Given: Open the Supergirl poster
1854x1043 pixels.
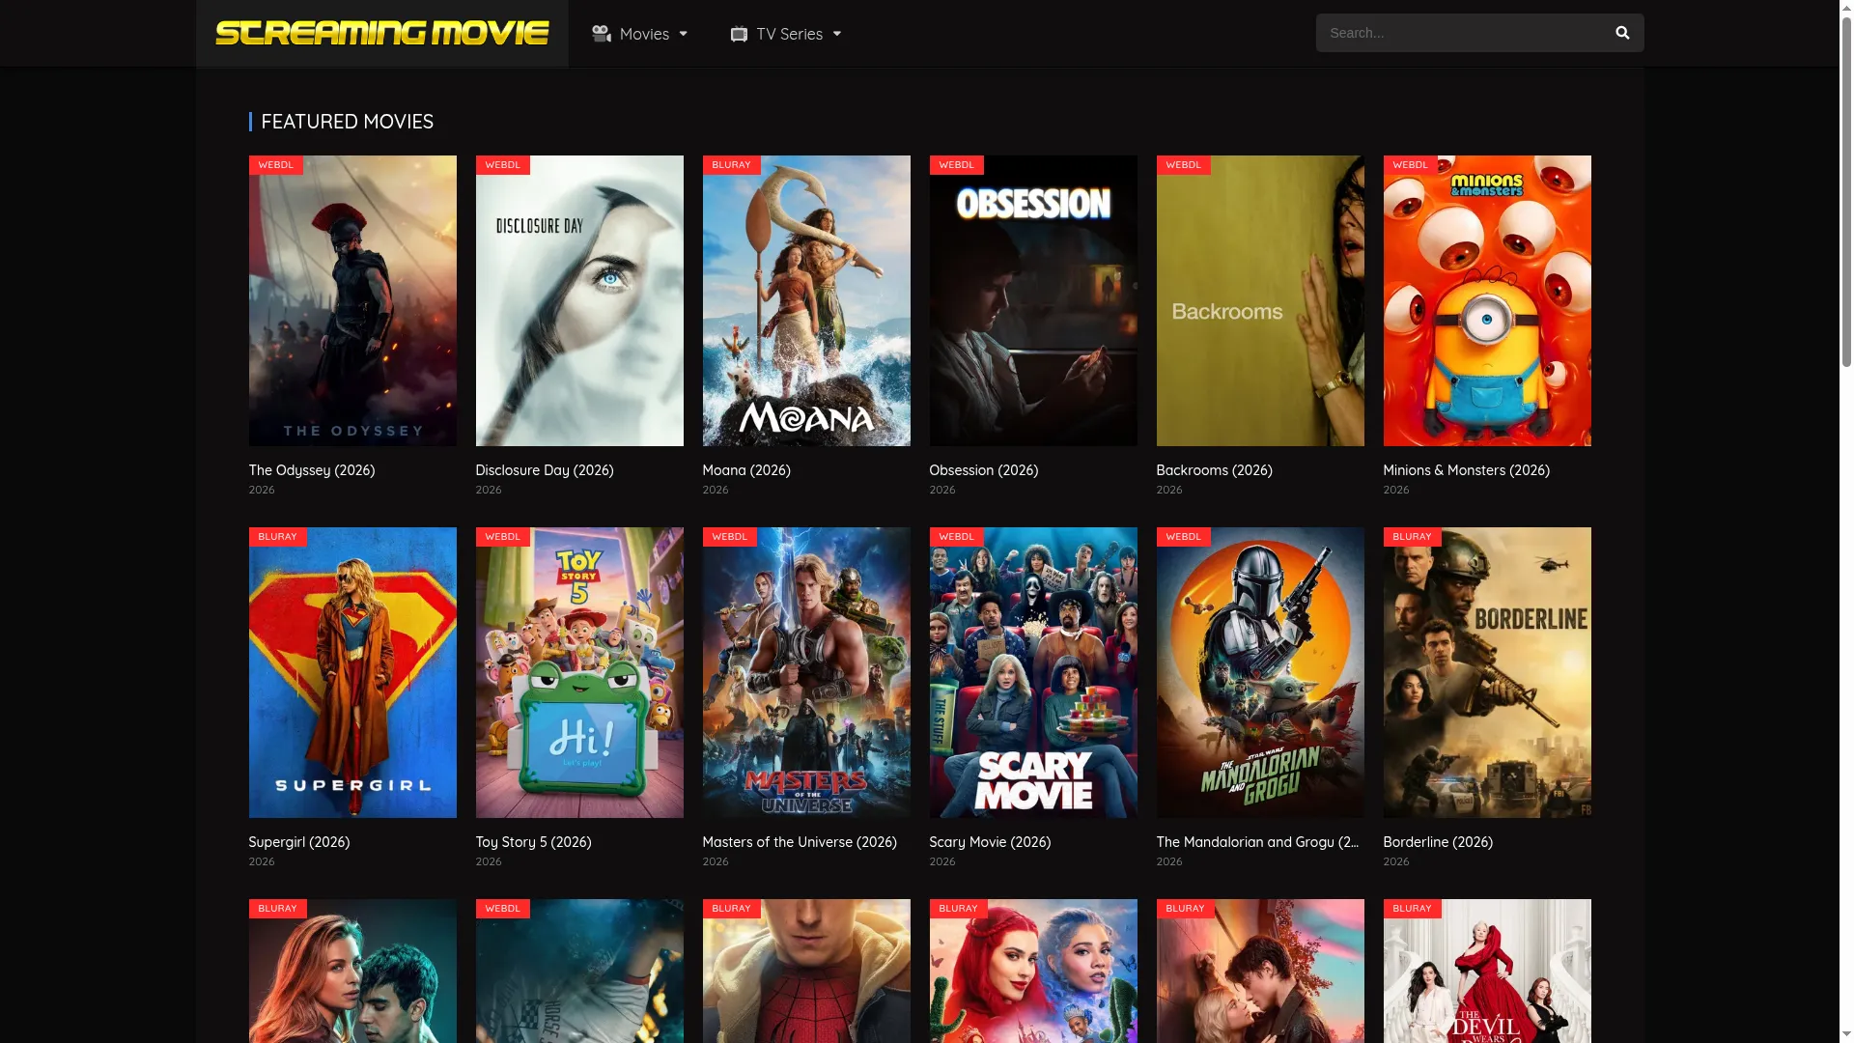Looking at the screenshot, I should tap(352, 672).
